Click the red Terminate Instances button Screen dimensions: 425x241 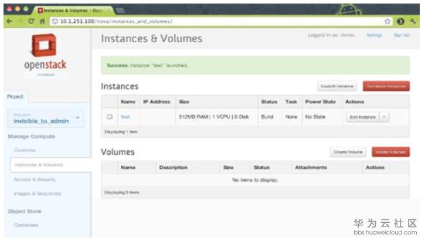click(x=386, y=86)
